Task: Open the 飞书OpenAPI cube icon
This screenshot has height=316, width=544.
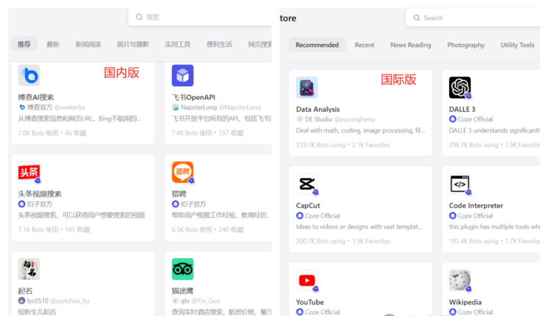Action: click(x=183, y=75)
